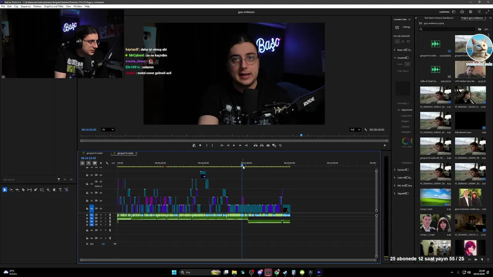Open the File menu
The width and height of the screenshot is (493, 277).
pos(3,6)
